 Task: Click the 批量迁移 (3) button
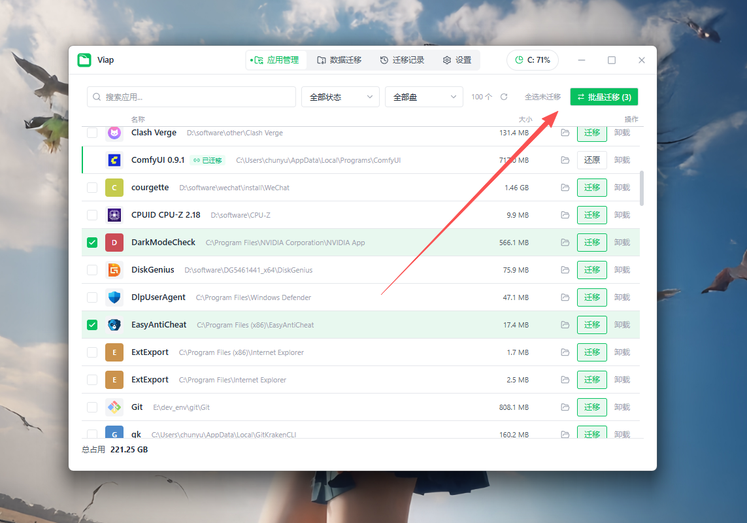pyautogui.click(x=604, y=97)
